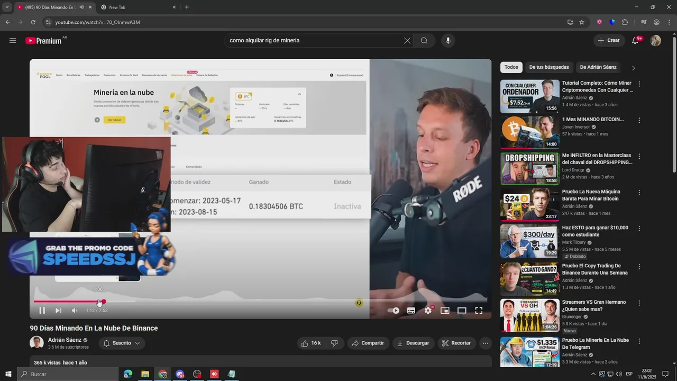Image resolution: width=677 pixels, height=381 pixels.
Task: Open options for Streamers VS Gran Hermano
Action: 639,303
